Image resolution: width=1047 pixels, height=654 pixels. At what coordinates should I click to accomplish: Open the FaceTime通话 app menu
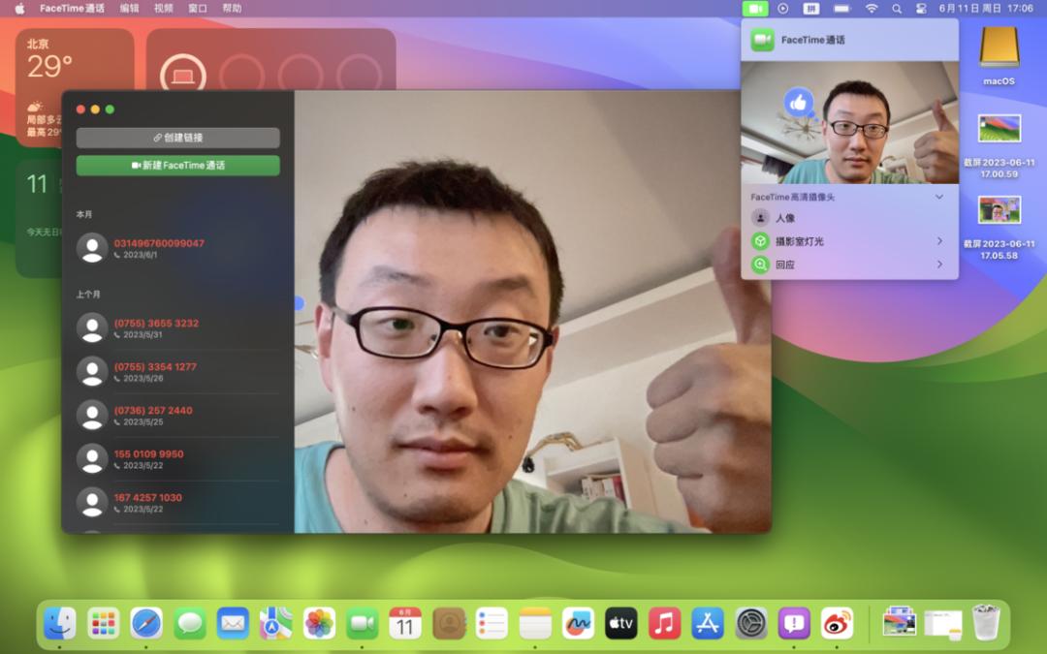(x=72, y=9)
